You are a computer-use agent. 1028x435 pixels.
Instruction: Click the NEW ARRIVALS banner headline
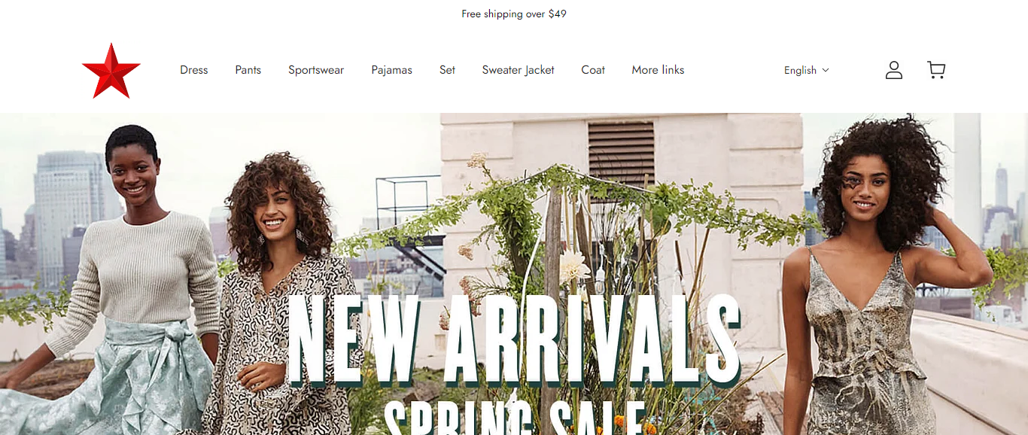[x=514, y=340]
